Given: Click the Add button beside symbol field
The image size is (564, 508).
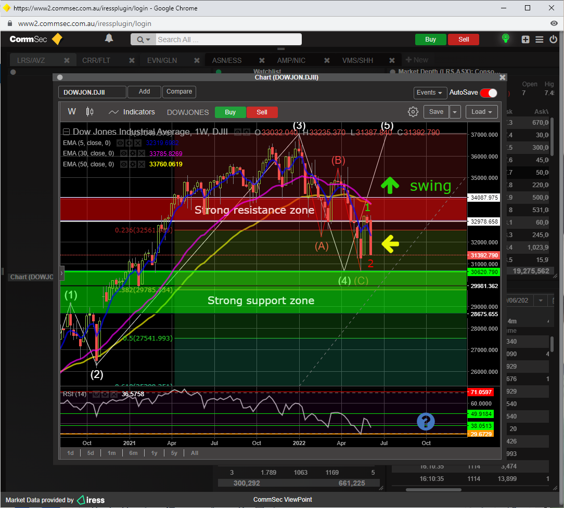Looking at the screenshot, I should 144,92.
